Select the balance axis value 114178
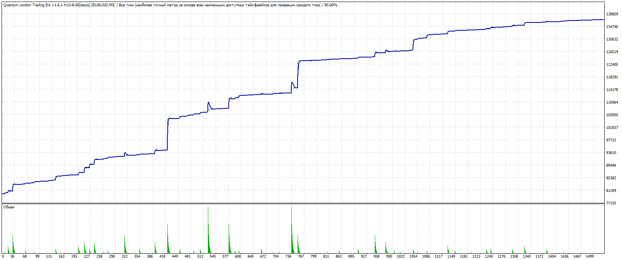622x260 pixels. click(x=612, y=90)
